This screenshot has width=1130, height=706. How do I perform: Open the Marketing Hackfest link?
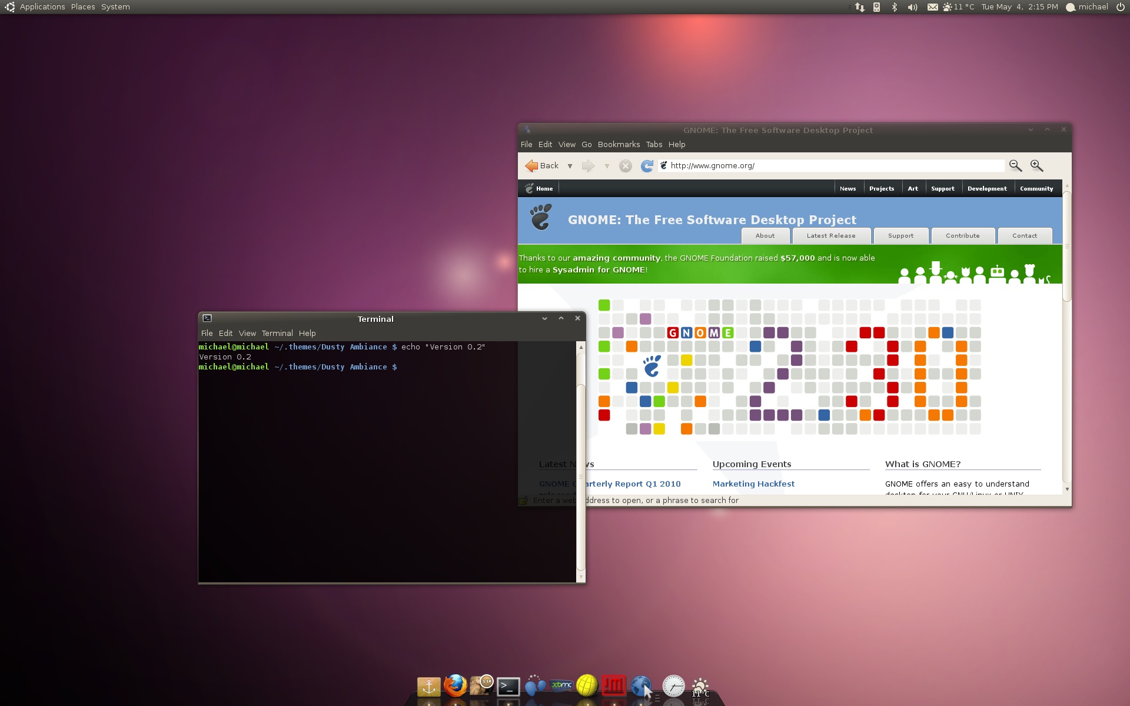(x=753, y=484)
